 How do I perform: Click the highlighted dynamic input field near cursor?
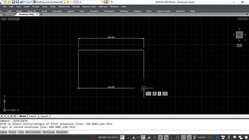160,94
